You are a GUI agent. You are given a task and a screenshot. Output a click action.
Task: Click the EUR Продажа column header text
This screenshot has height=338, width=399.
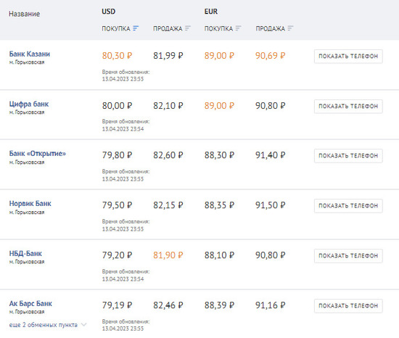coord(271,28)
